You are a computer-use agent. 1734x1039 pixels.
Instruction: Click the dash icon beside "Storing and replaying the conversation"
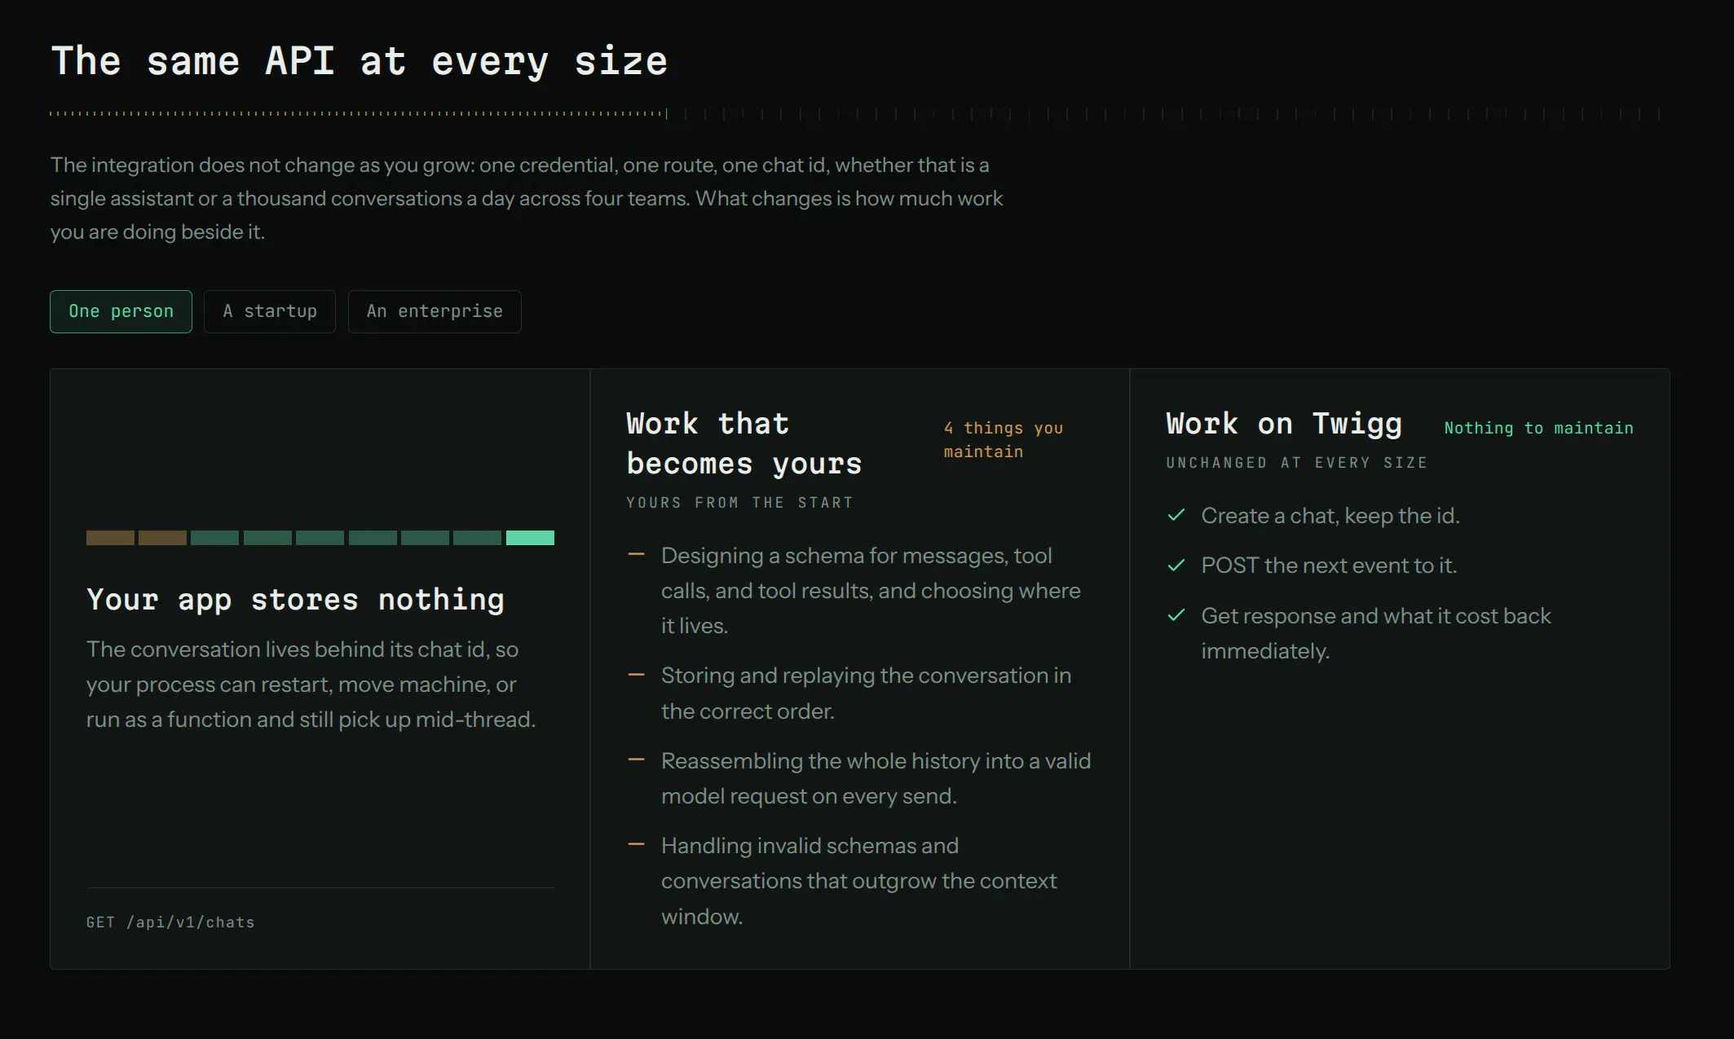(636, 675)
